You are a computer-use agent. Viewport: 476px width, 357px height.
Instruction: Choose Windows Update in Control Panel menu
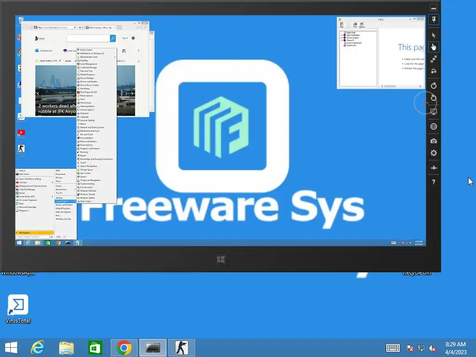point(97,198)
